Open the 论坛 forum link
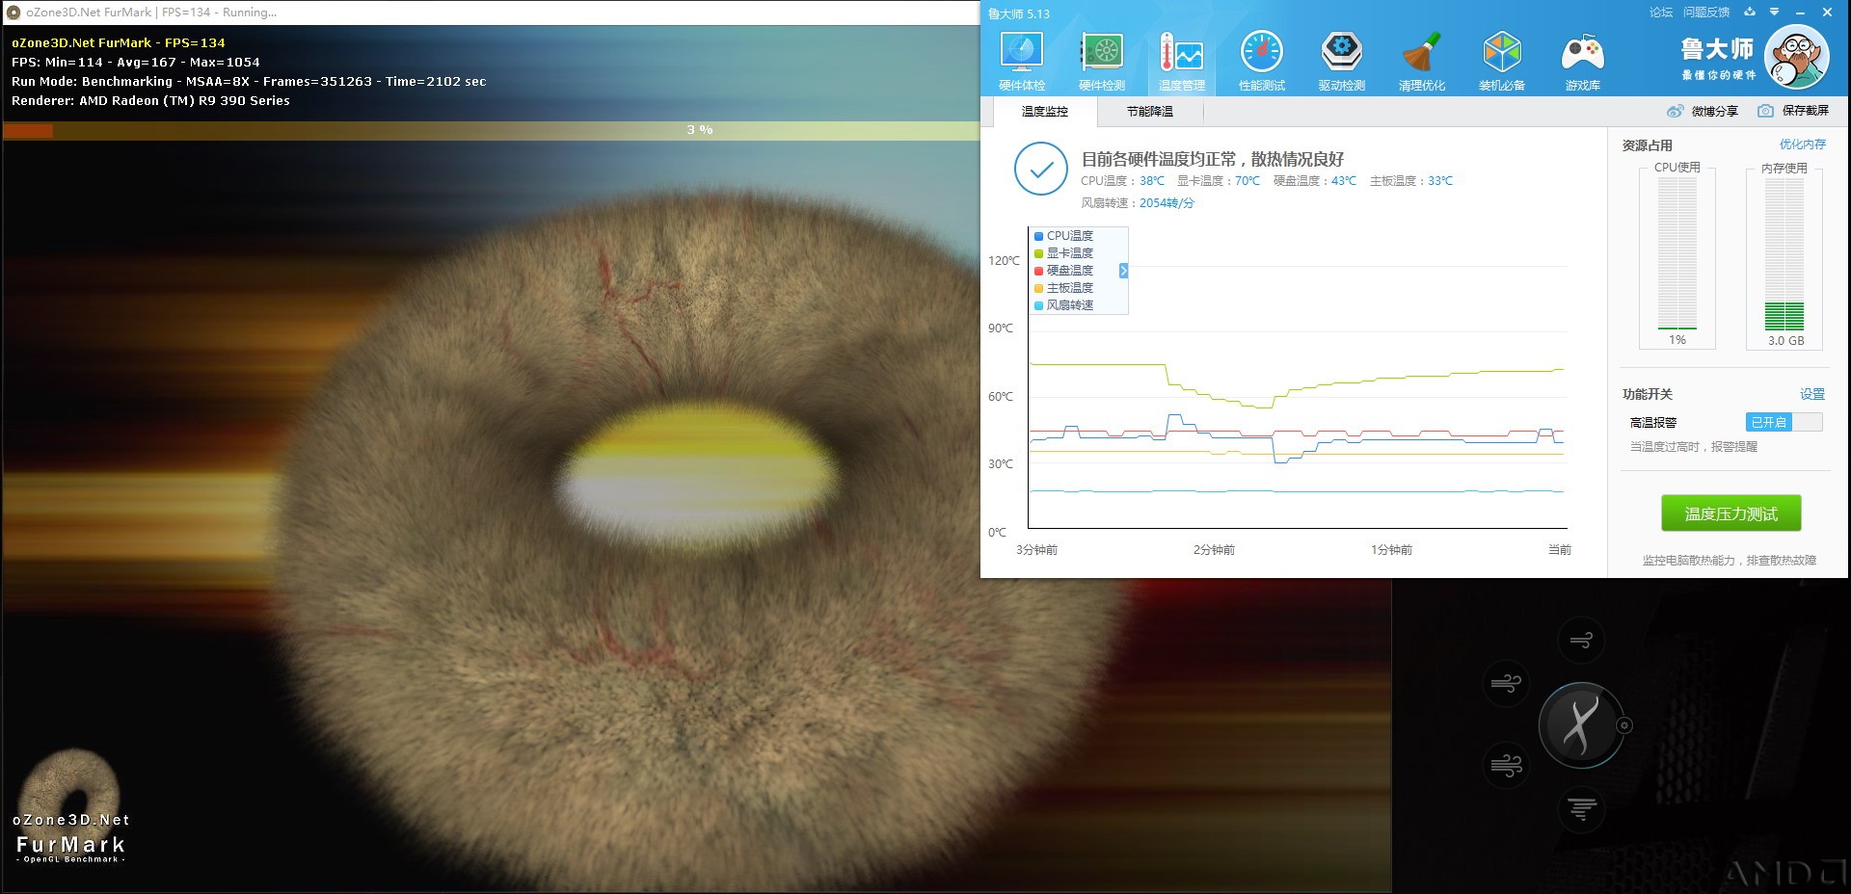Image resolution: width=1851 pixels, height=894 pixels. pyautogui.click(x=1660, y=13)
